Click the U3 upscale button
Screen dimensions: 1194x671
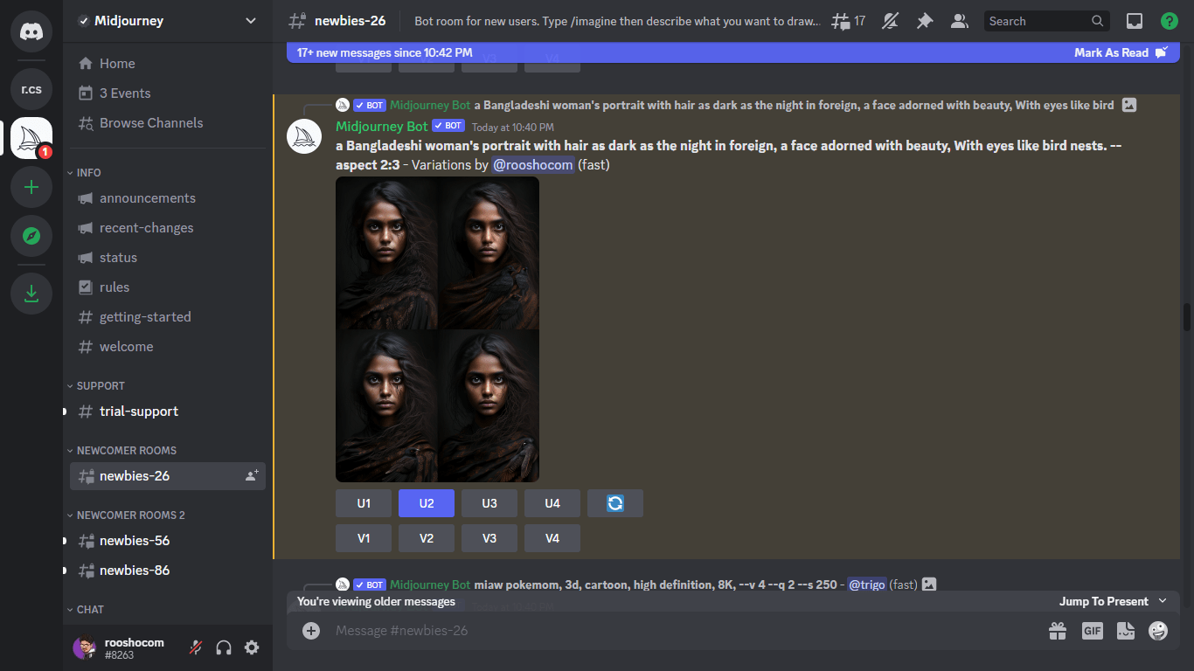pyautogui.click(x=489, y=503)
